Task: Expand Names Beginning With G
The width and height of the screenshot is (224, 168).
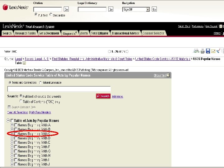Action: (12, 151)
